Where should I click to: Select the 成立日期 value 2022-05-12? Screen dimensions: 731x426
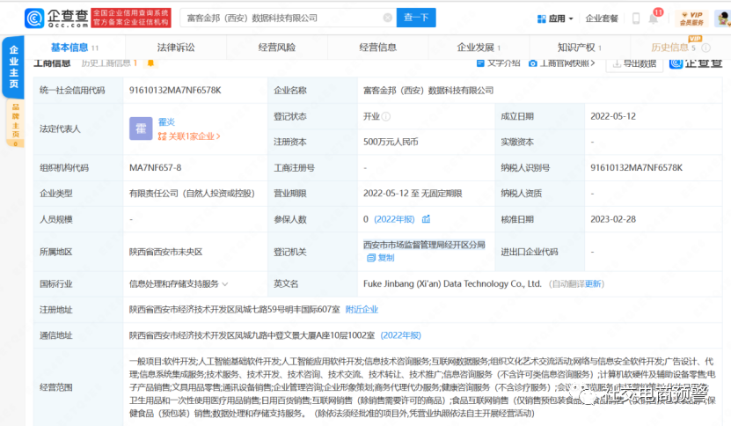(613, 116)
